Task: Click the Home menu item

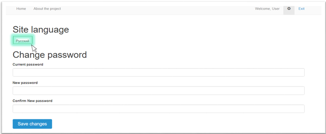Action: (x=21, y=9)
